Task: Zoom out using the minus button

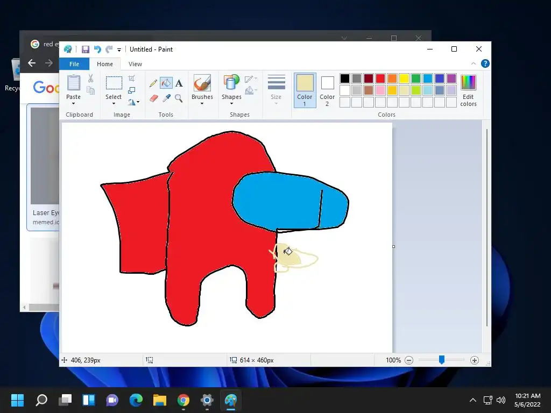Action: (409, 360)
